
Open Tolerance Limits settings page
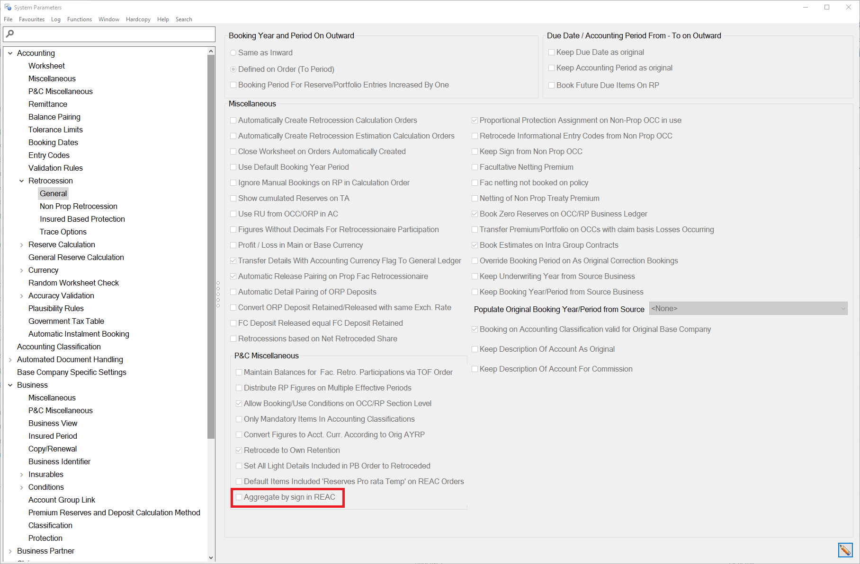coord(55,130)
